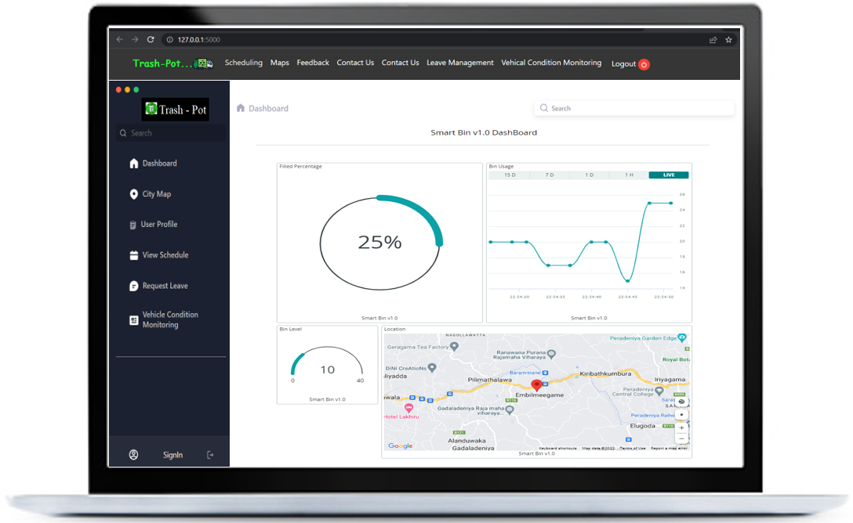Click the Keyboard shortcuts map link
The width and height of the screenshot is (853, 523).
[557, 448]
